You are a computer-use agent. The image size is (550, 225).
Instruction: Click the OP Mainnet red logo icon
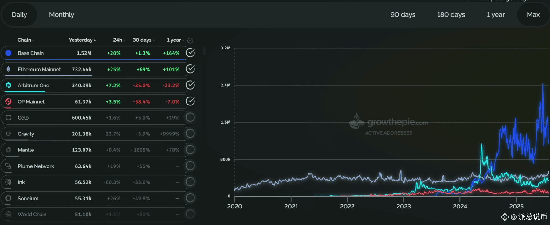[x=8, y=101]
